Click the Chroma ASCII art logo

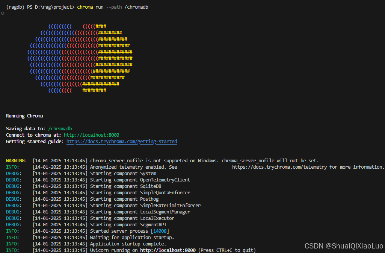(80, 58)
